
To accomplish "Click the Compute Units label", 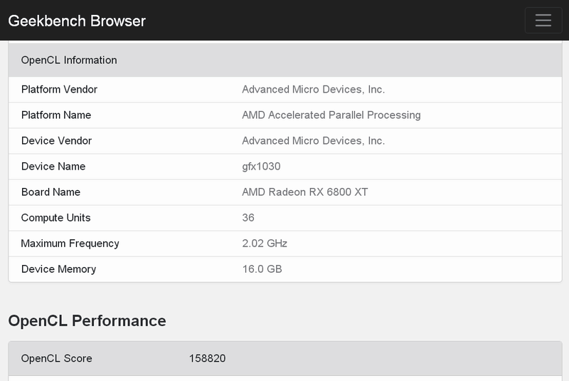I will tap(56, 218).
